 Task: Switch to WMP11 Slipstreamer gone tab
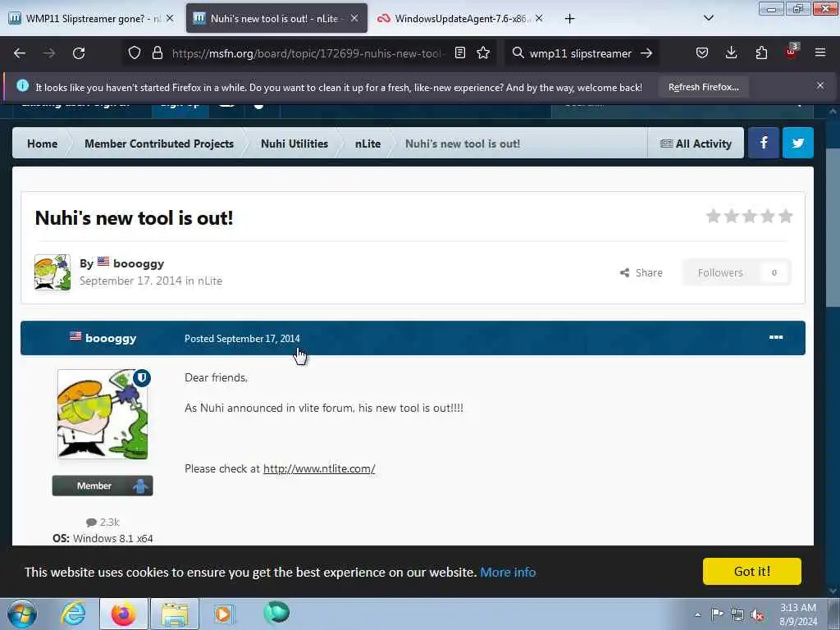pos(91,18)
